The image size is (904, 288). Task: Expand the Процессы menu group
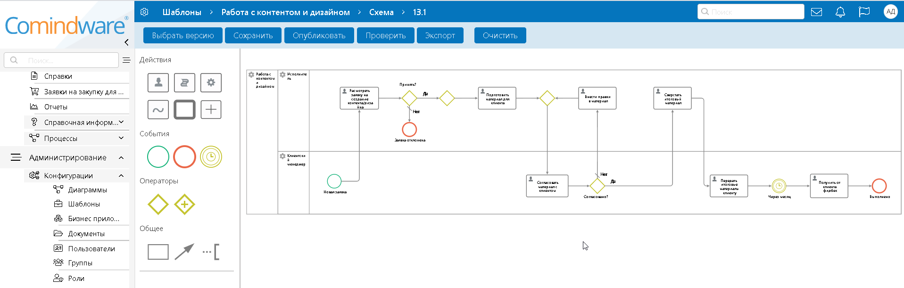pos(121,138)
